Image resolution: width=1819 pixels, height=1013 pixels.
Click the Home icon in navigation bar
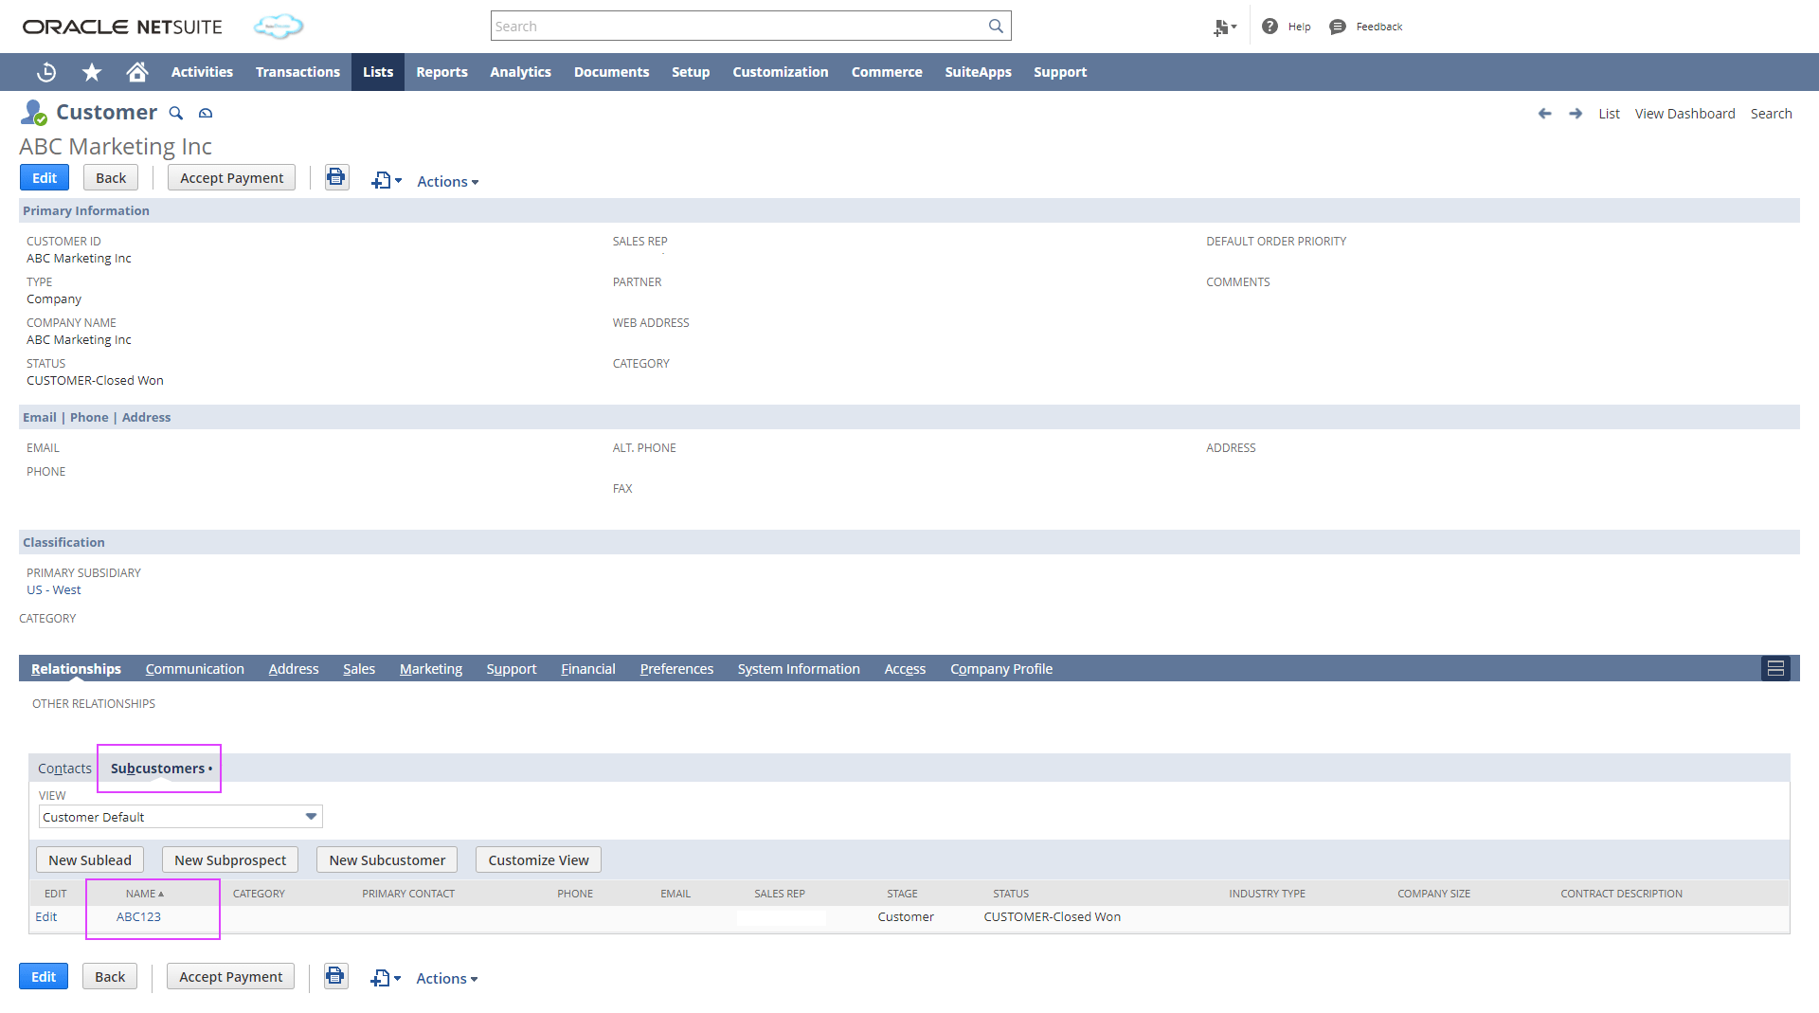(x=136, y=72)
